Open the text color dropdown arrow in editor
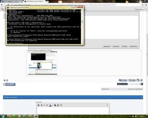Screen dimensions: 148x118 pyautogui.click(x=52, y=105)
